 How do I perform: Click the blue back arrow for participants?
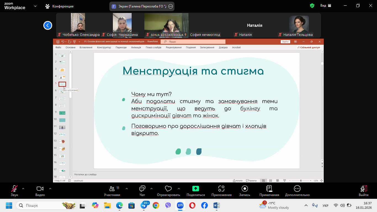coord(48,25)
